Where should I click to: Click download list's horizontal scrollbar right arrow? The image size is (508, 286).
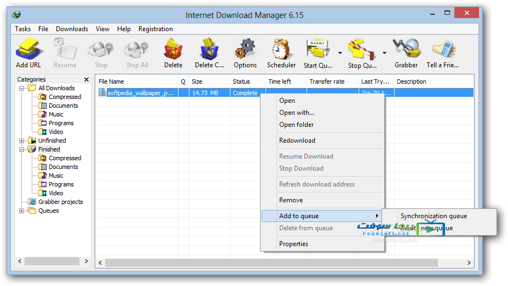469,262
